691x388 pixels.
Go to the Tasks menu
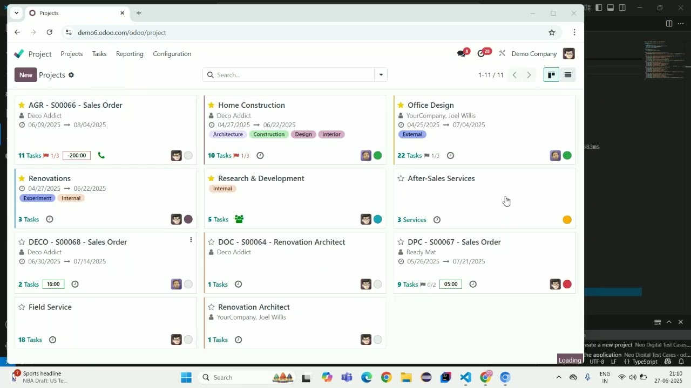point(99,54)
